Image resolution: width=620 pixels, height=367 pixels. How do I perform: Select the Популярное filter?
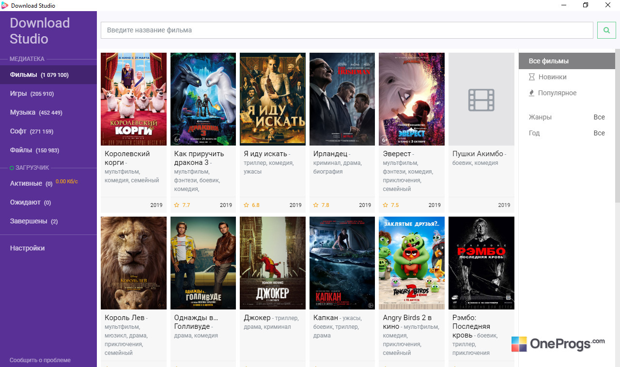coord(567,93)
